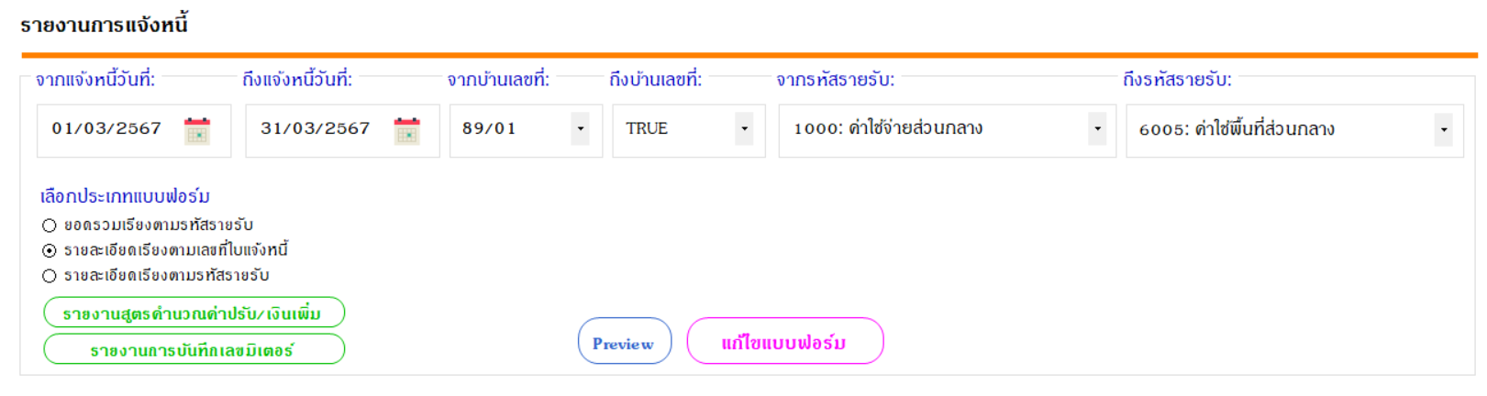Open รายงานการบันทึกเลขมิเตอร์ report
This screenshot has width=1487, height=396.
coord(194,349)
